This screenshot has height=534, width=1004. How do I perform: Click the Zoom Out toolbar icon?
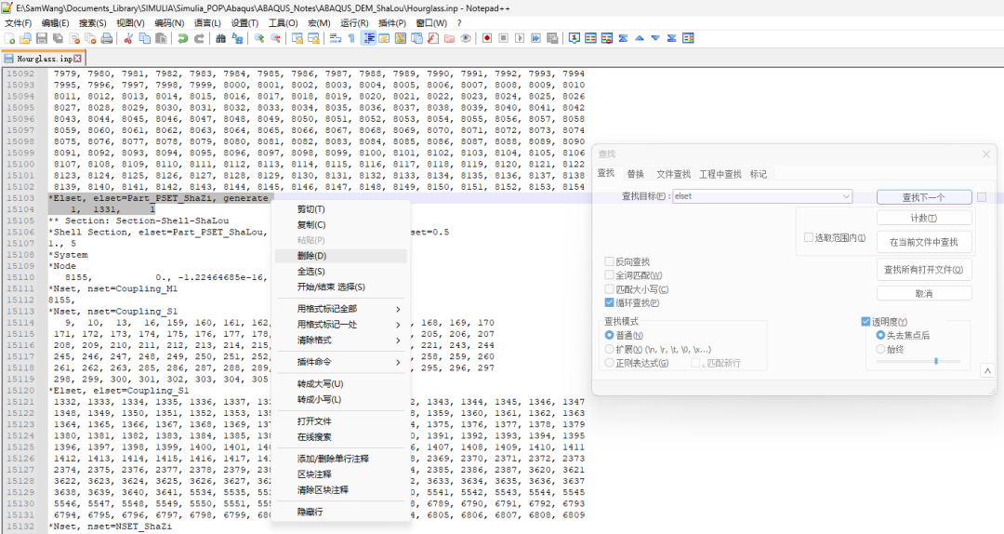[274, 38]
